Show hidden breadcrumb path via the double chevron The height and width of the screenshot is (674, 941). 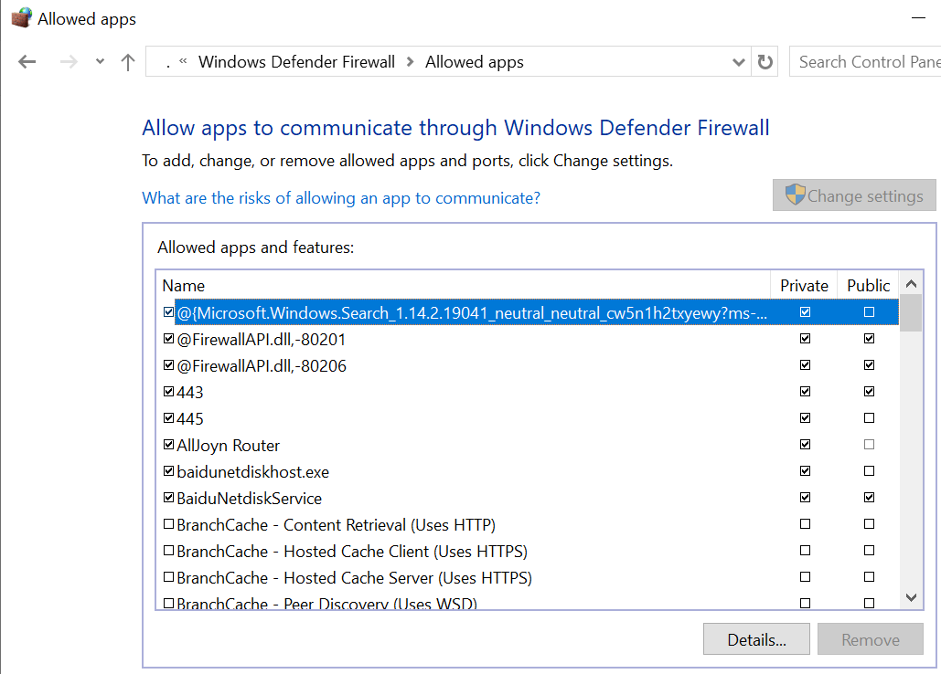pyautogui.click(x=183, y=60)
